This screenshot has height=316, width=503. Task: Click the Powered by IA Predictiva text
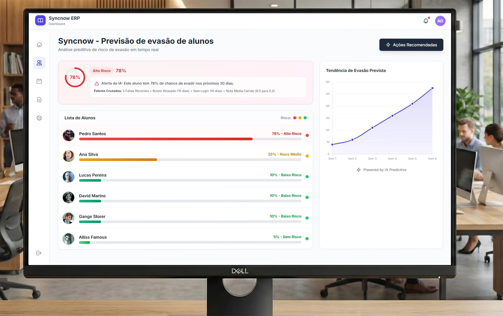tap(385, 170)
